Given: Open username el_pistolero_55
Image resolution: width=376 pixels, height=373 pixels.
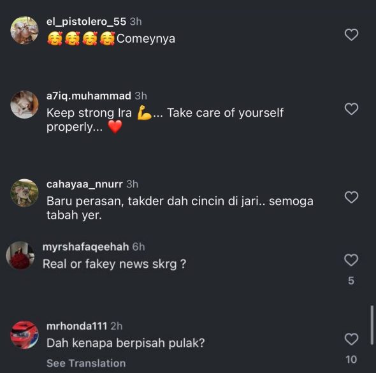Looking at the screenshot, I should coord(86,22).
